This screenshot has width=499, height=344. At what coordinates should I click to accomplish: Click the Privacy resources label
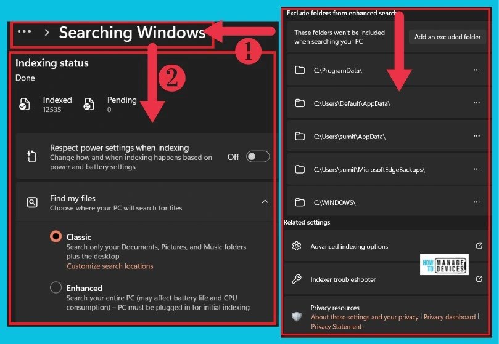click(x=335, y=308)
